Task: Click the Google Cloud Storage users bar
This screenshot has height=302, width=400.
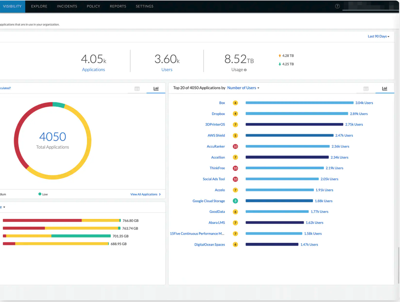Action: click(x=279, y=201)
